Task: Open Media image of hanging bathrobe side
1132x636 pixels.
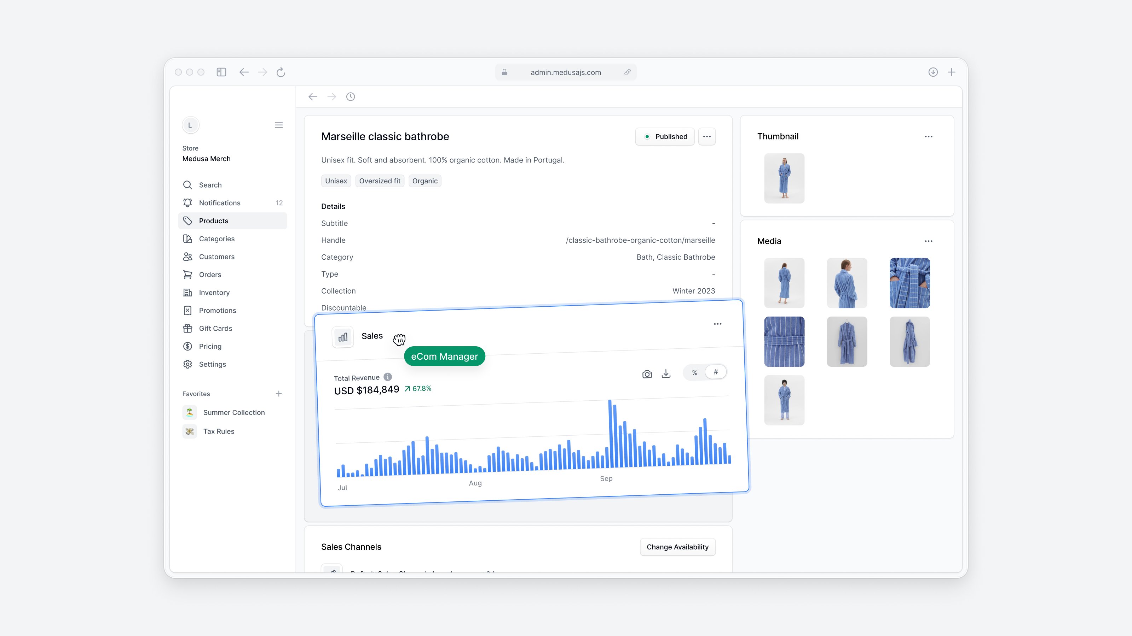Action: 909,341
